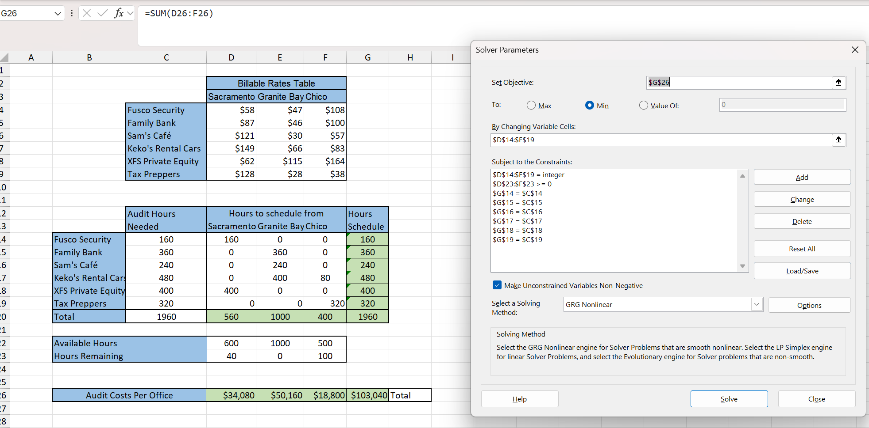Open the Solving Method dropdown
The height and width of the screenshot is (428, 869).
757,304
